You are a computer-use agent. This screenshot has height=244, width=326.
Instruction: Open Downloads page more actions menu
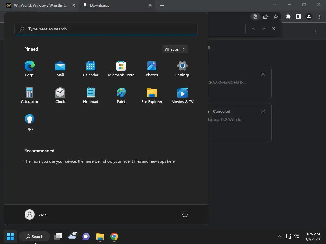[315, 31]
